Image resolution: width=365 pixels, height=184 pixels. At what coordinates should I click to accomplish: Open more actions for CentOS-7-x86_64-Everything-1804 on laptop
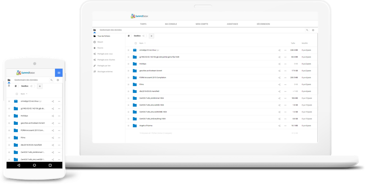pos(285,119)
